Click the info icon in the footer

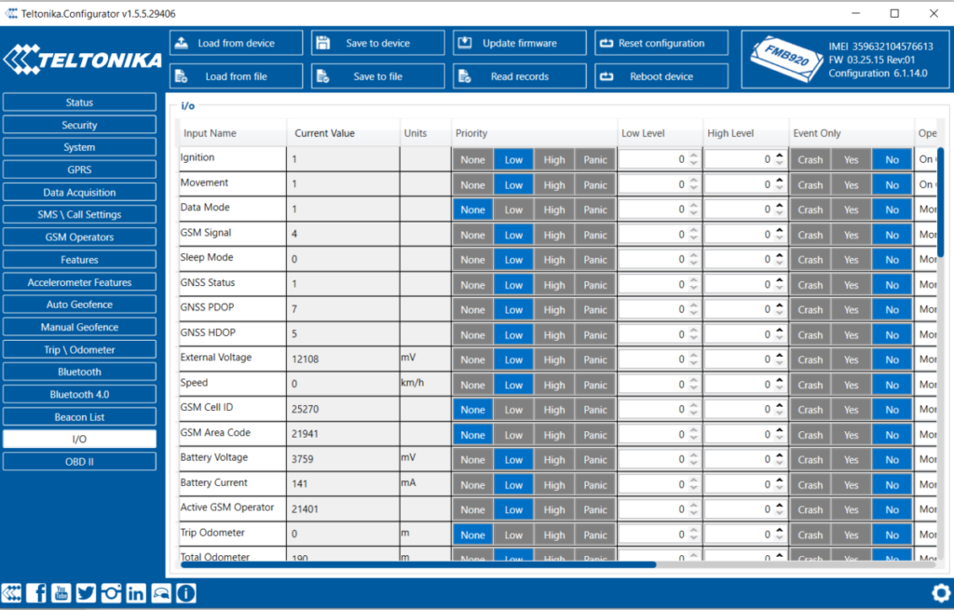[x=186, y=592]
